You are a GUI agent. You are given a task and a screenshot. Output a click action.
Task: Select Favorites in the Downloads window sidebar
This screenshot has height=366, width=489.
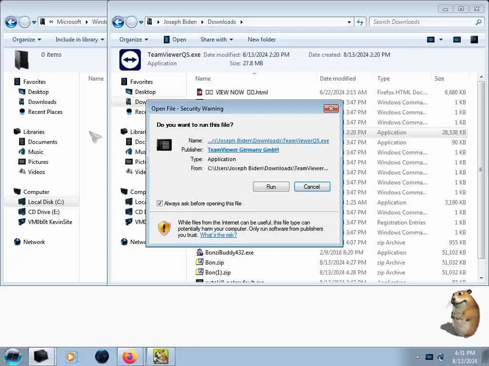(141, 82)
